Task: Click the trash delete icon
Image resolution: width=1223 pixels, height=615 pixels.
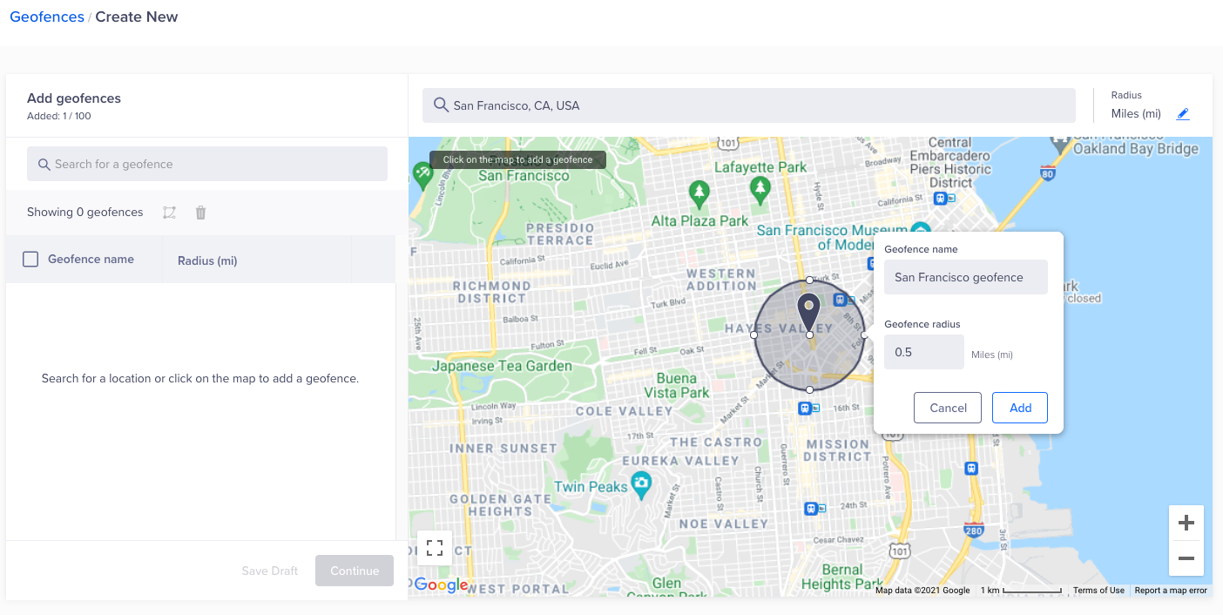Action: (x=200, y=213)
